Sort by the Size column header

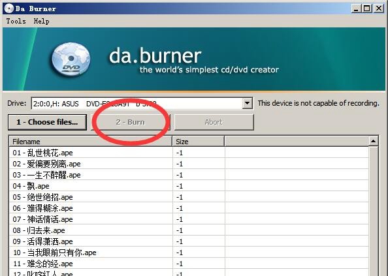199,142
